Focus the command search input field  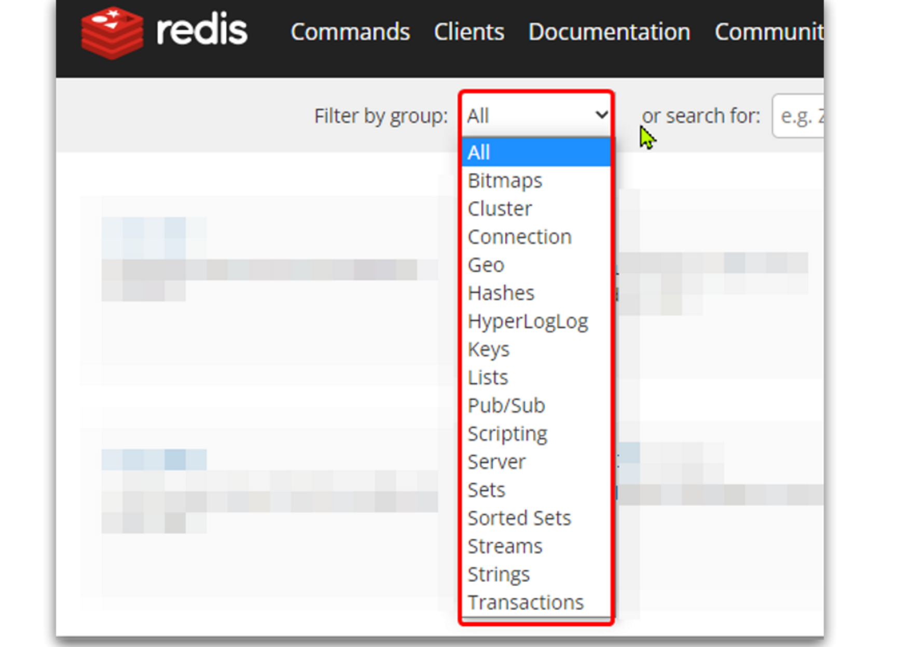click(798, 116)
